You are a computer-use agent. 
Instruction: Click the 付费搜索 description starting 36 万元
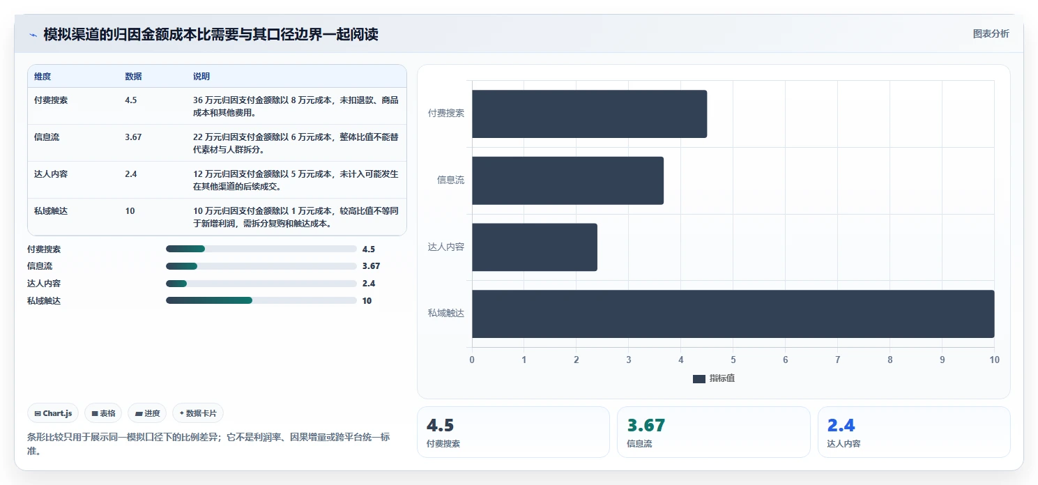coord(296,106)
